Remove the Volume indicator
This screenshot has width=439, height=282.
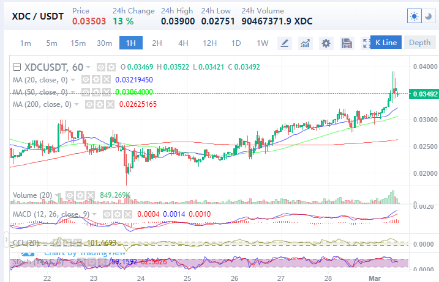(x=92, y=195)
